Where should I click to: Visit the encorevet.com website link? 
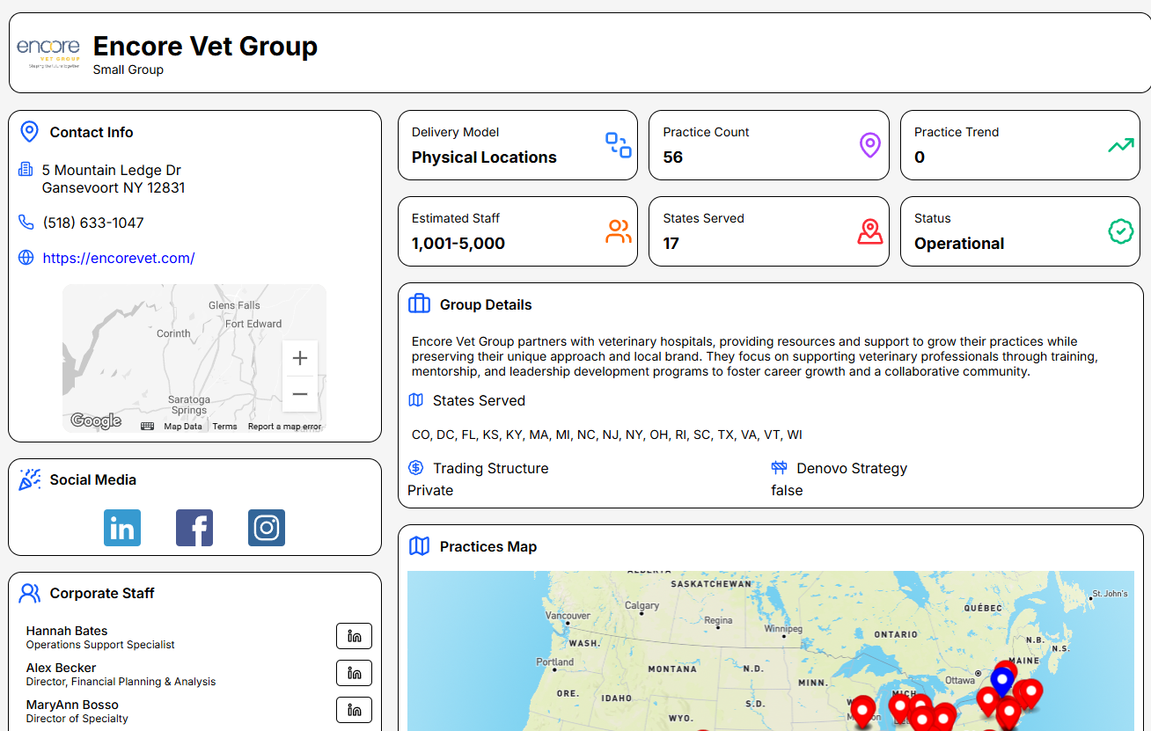[119, 258]
